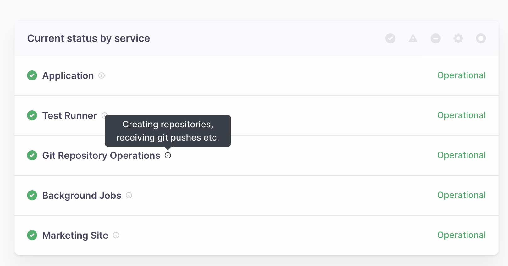Click the minus circle legend icon
508x266 pixels.
(435, 38)
